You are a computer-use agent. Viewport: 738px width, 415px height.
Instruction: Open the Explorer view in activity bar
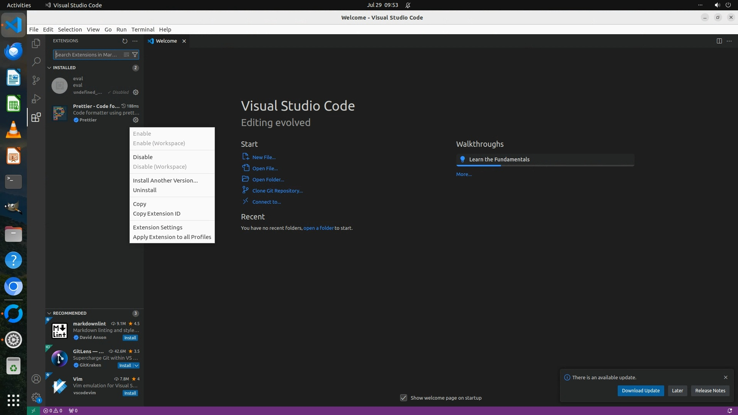(36, 43)
